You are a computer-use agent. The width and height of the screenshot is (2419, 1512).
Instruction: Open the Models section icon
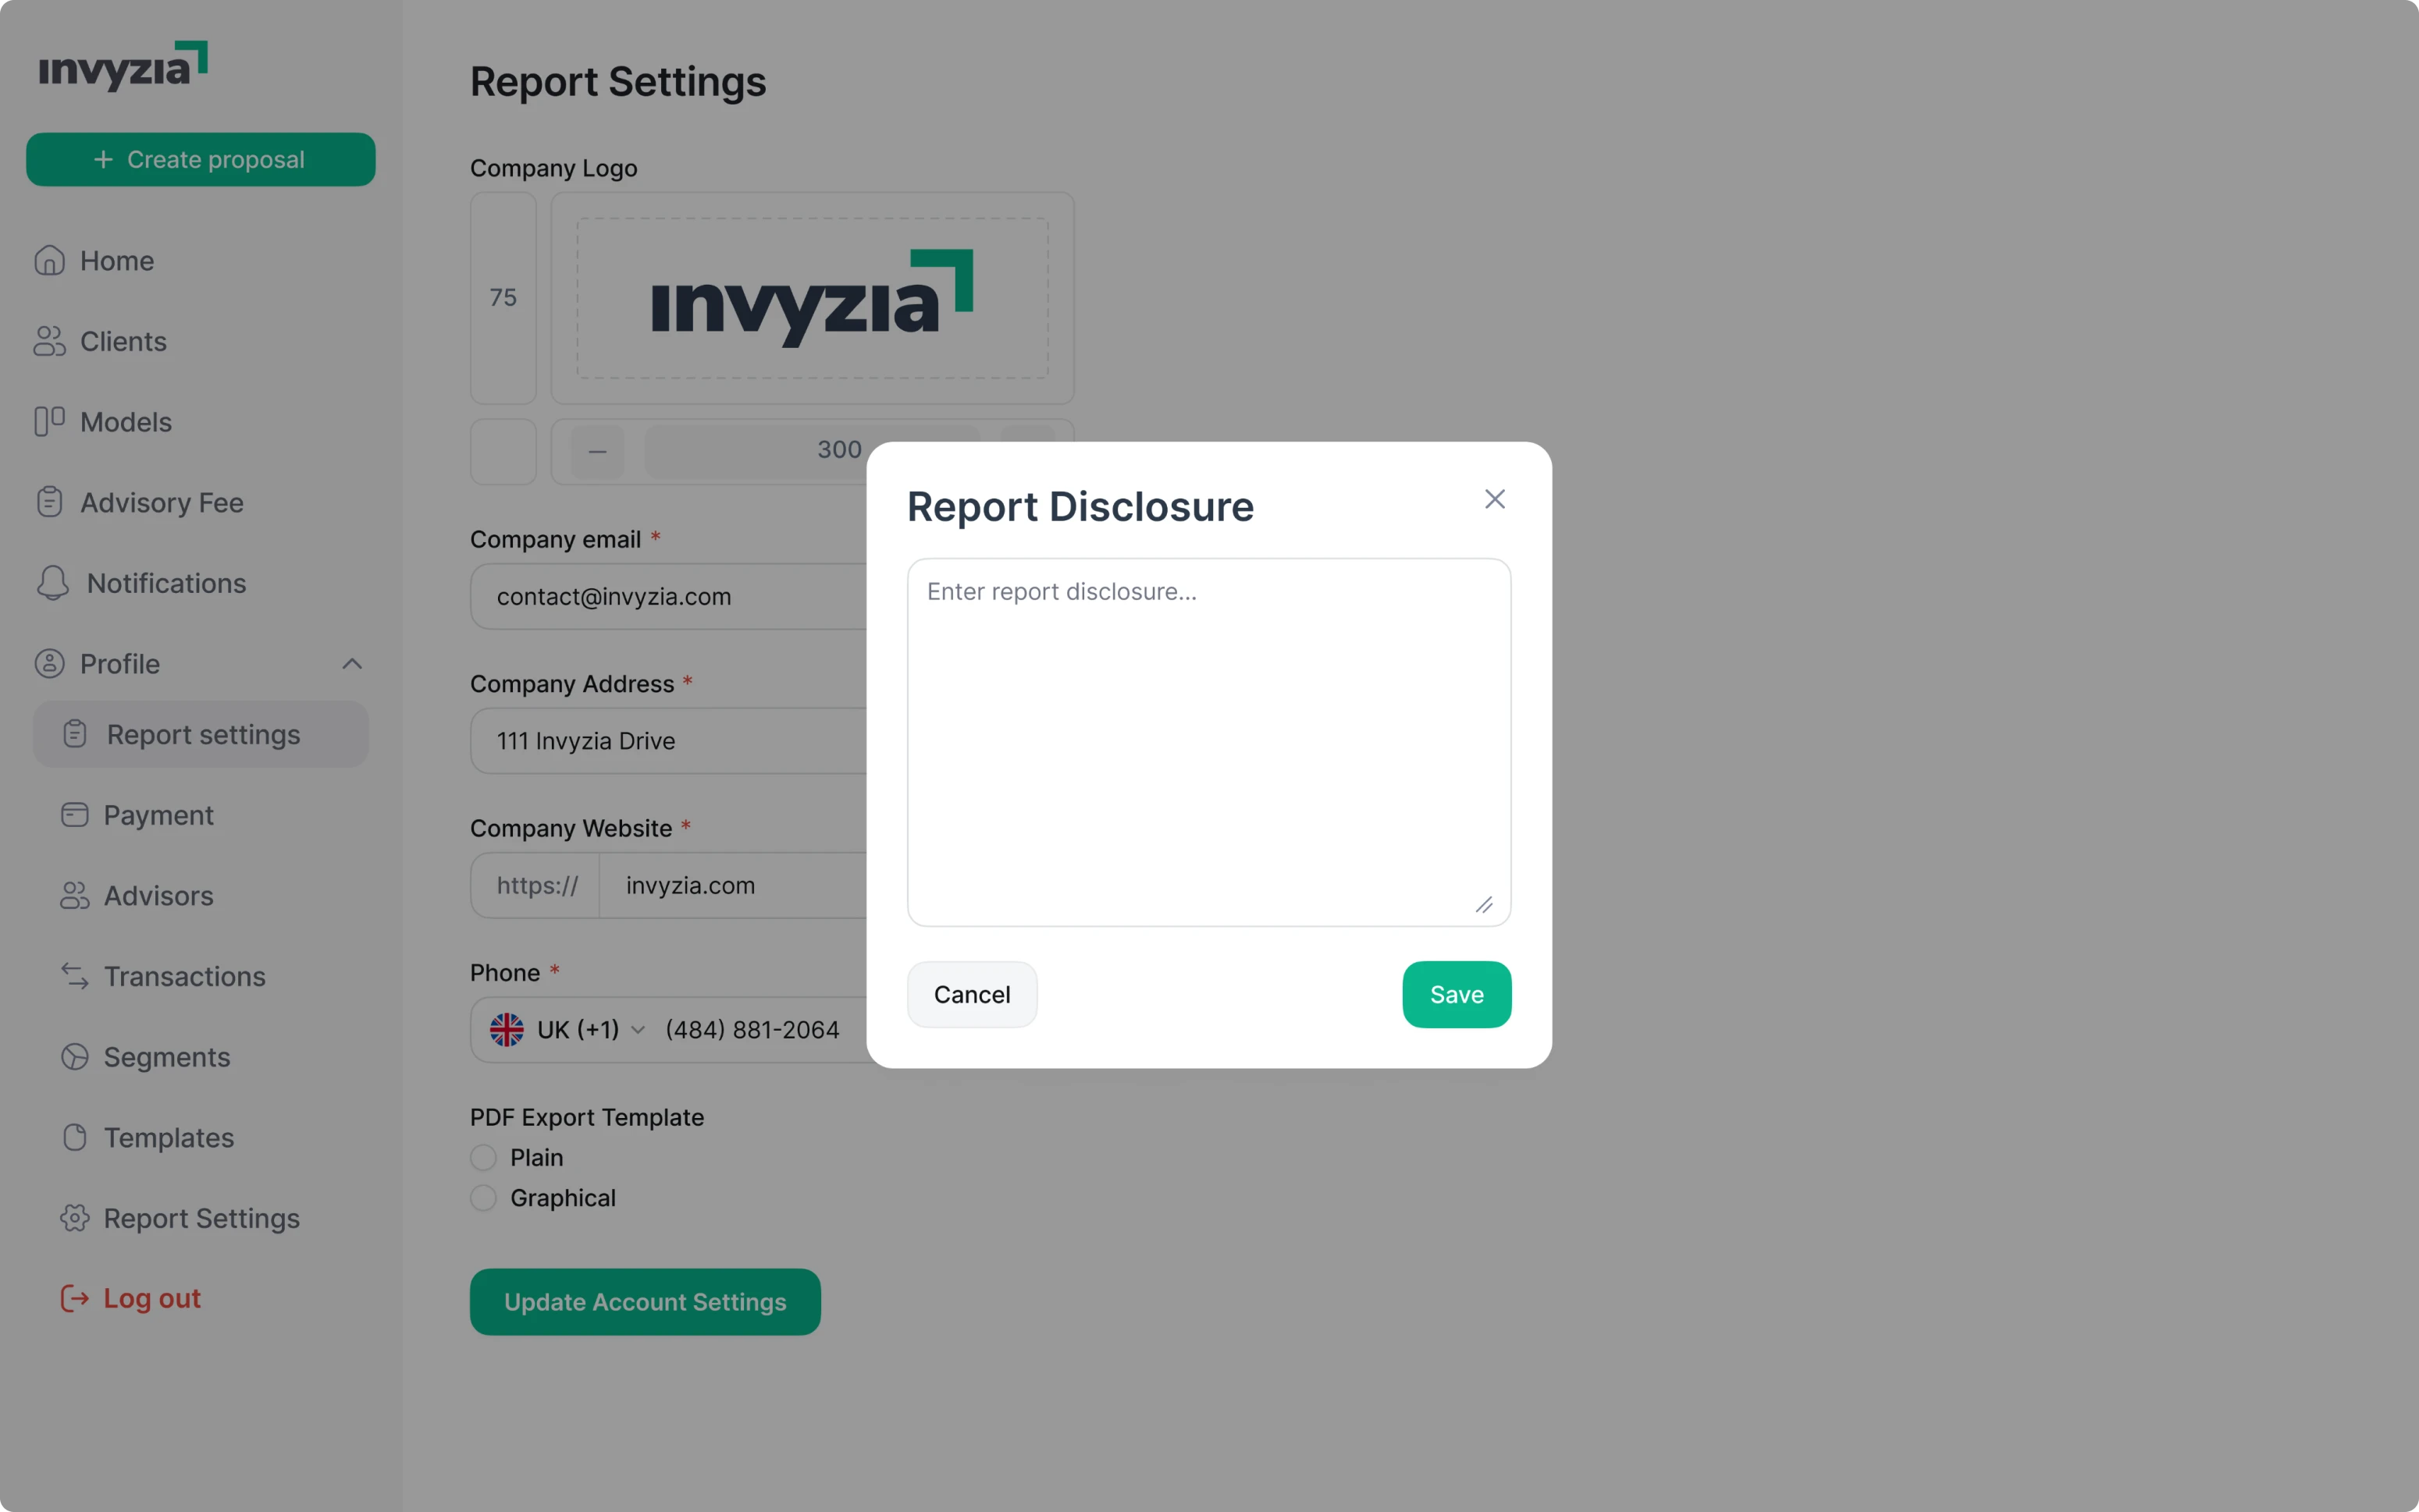coord(50,421)
